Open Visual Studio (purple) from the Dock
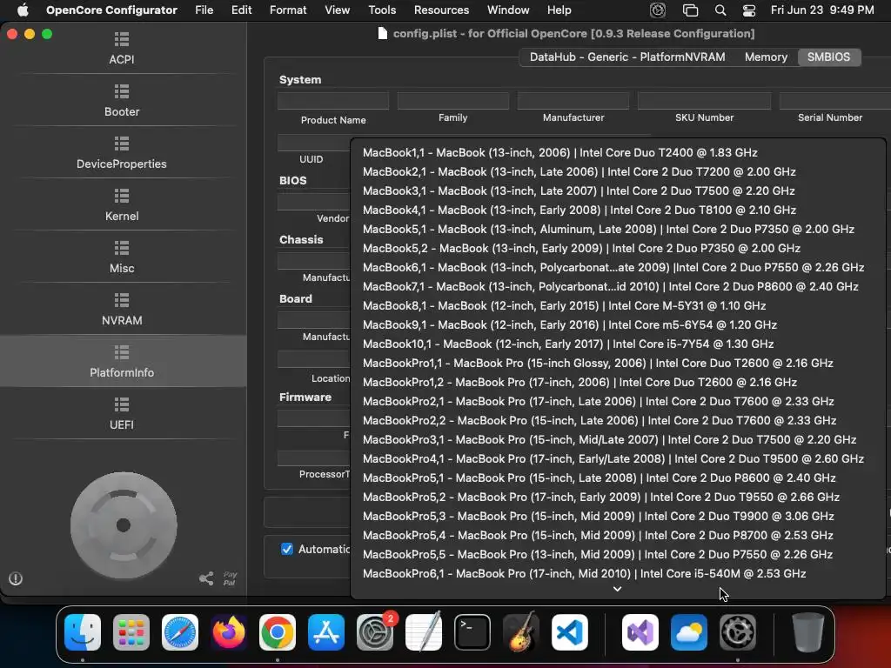 640,632
